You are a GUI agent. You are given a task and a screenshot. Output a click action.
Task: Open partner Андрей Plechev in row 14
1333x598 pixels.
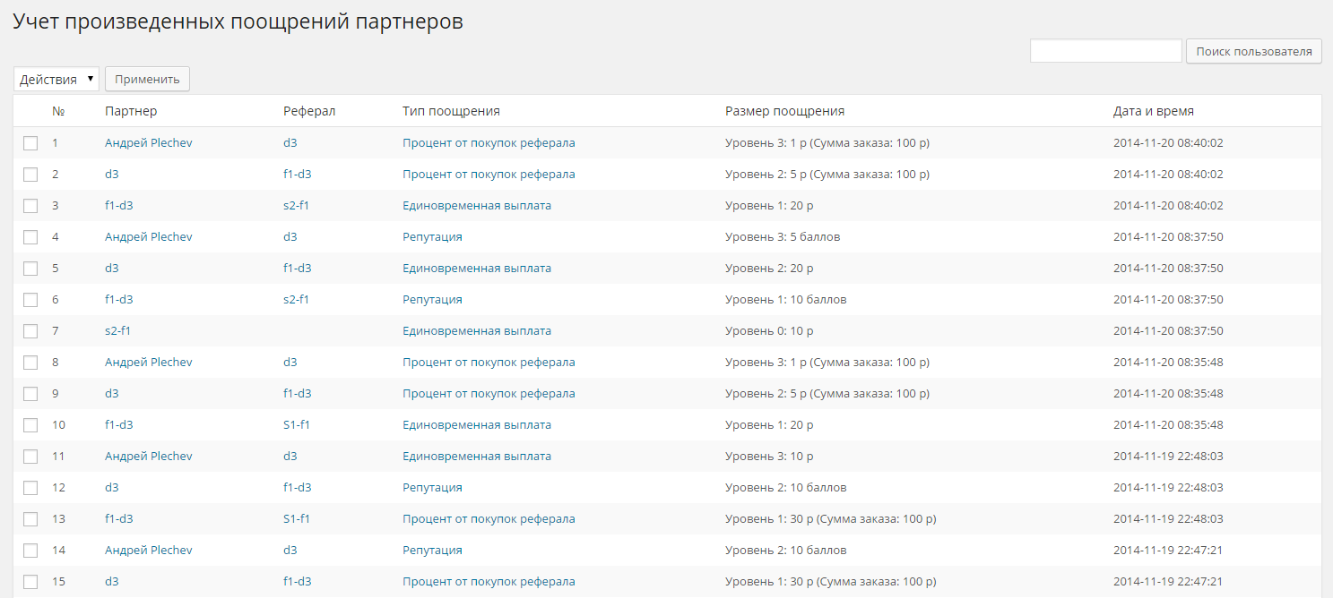[148, 551]
